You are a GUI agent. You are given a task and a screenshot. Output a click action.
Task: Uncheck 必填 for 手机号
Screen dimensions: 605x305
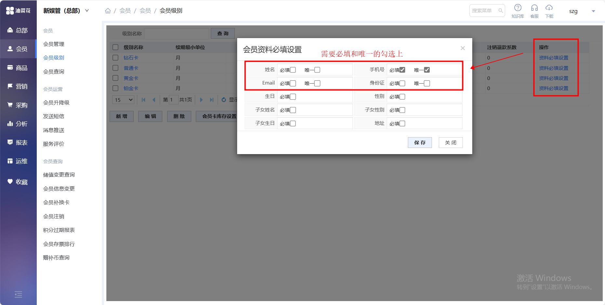[402, 70]
